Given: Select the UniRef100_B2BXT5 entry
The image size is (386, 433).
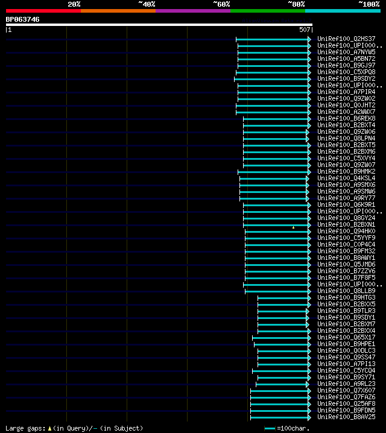Looking at the screenshot, I should (x=346, y=145).
